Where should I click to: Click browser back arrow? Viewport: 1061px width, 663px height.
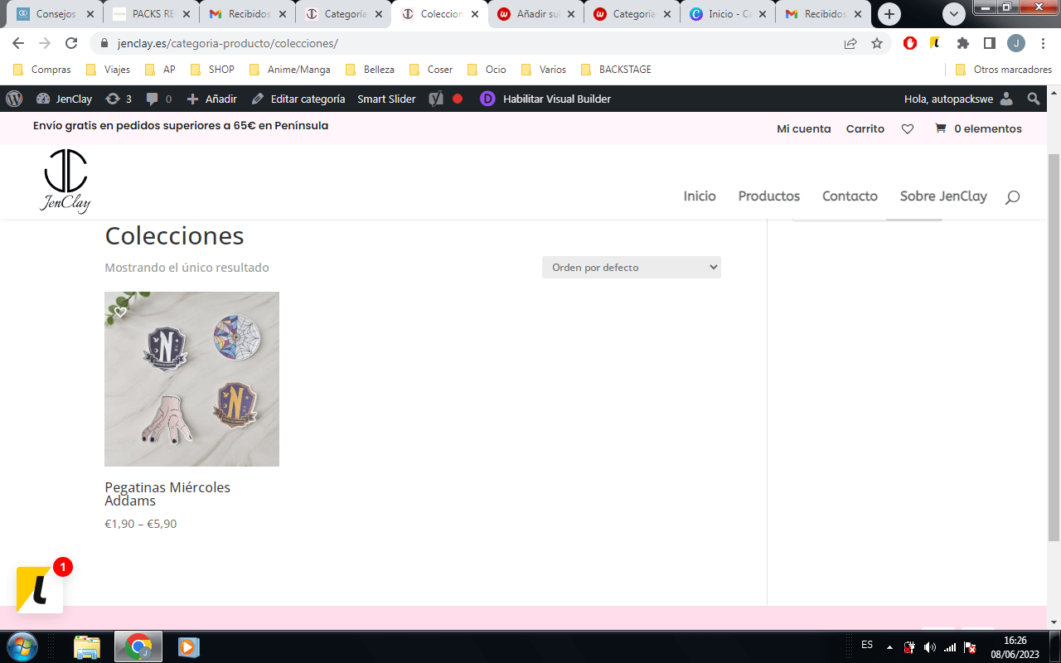18,43
